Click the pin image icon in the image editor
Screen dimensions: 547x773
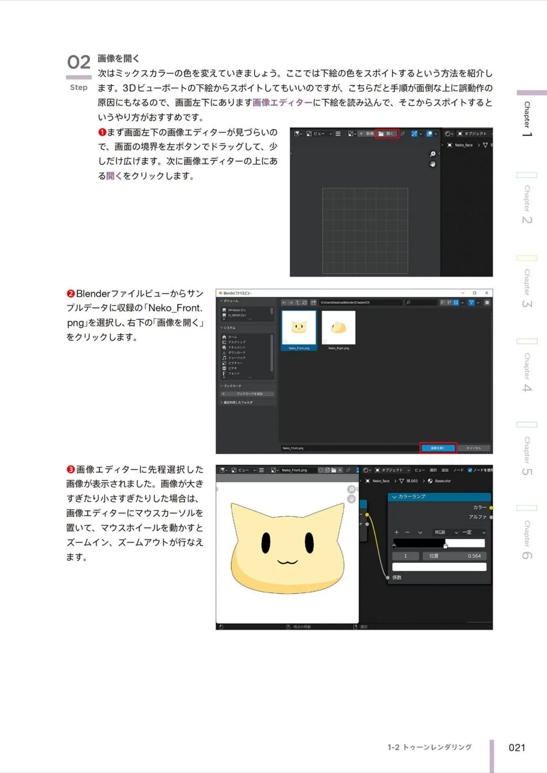tap(403, 133)
